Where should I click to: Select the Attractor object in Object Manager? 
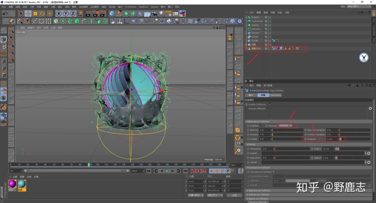coord(256,29)
